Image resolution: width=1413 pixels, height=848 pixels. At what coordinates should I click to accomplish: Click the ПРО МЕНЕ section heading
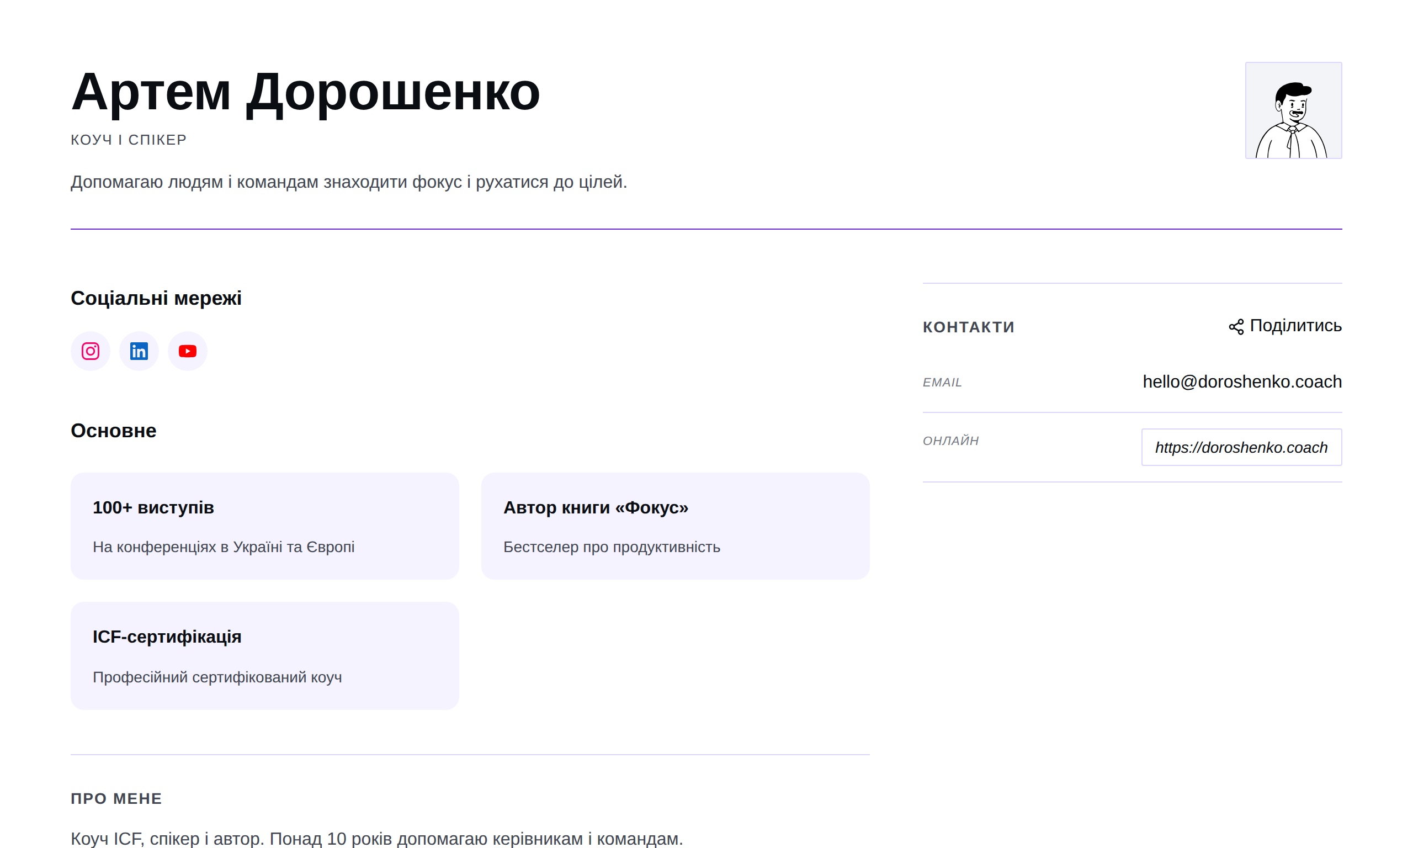click(116, 799)
